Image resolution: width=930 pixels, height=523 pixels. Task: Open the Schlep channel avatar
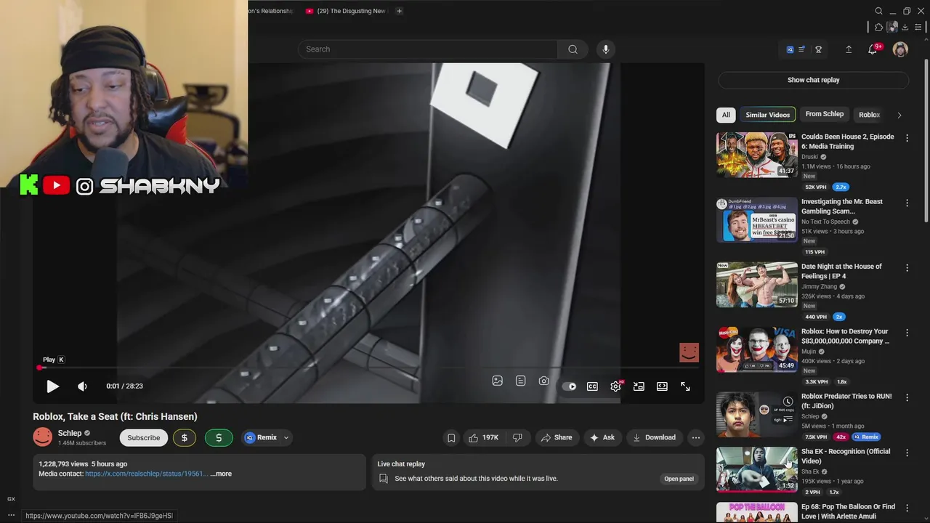43,437
